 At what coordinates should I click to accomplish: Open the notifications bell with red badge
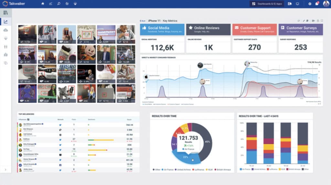(317, 4)
